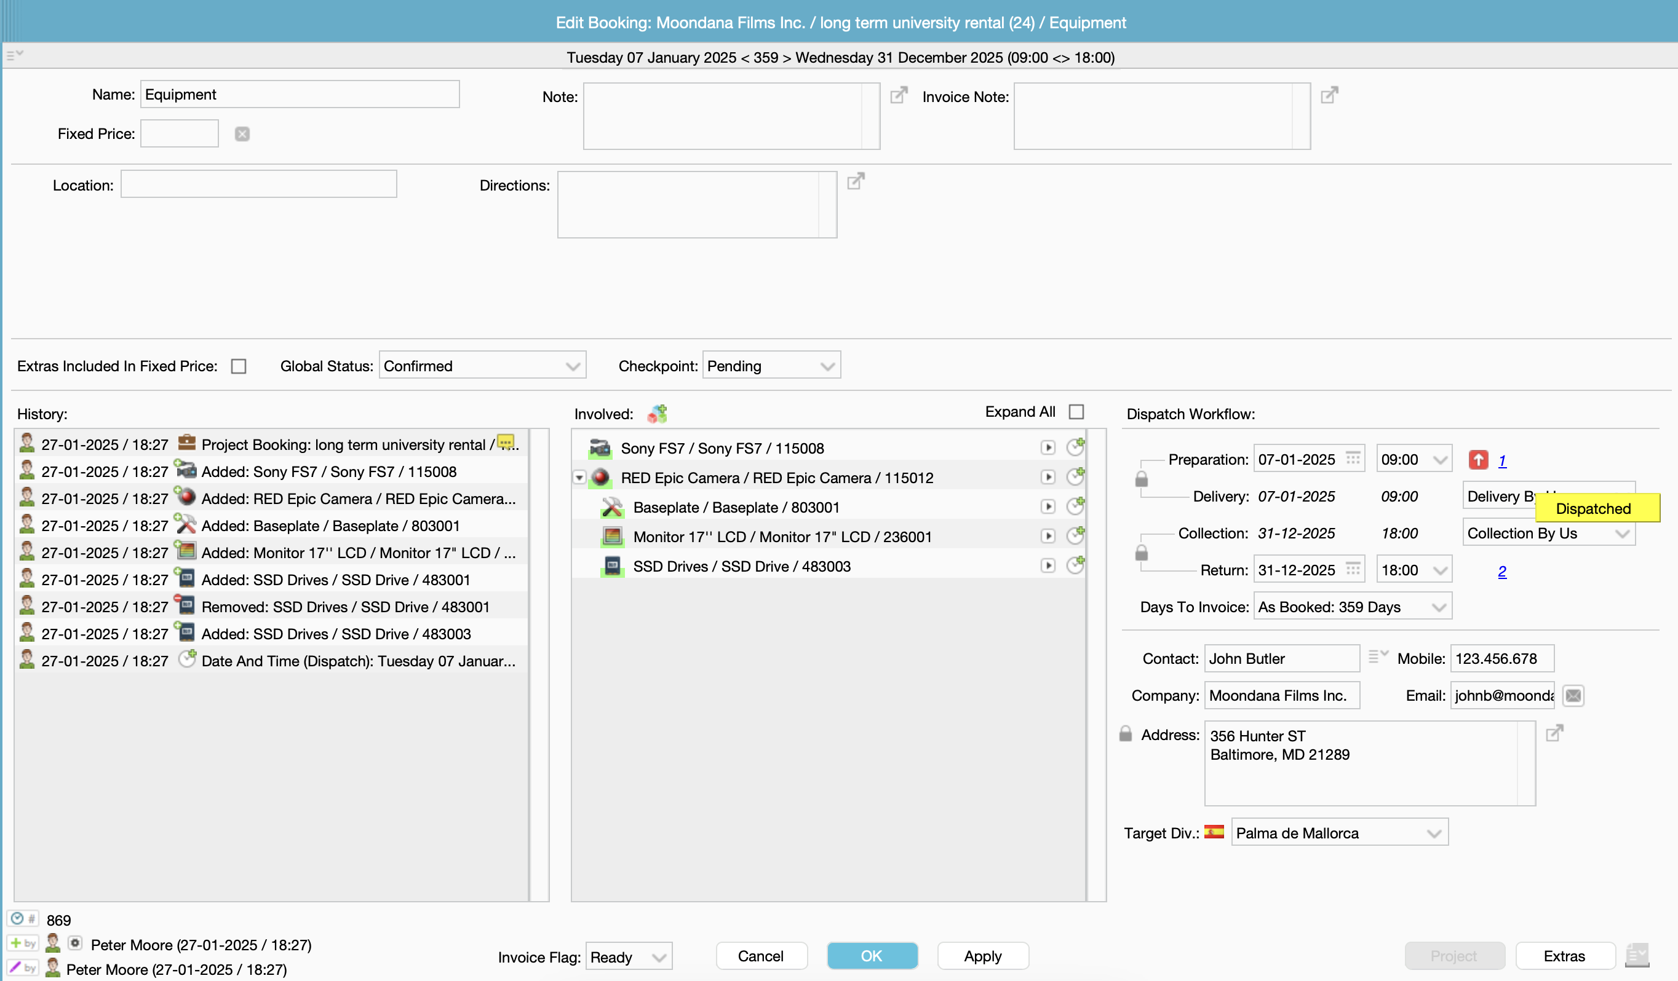Click into the Location input field

[x=258, y=184]
